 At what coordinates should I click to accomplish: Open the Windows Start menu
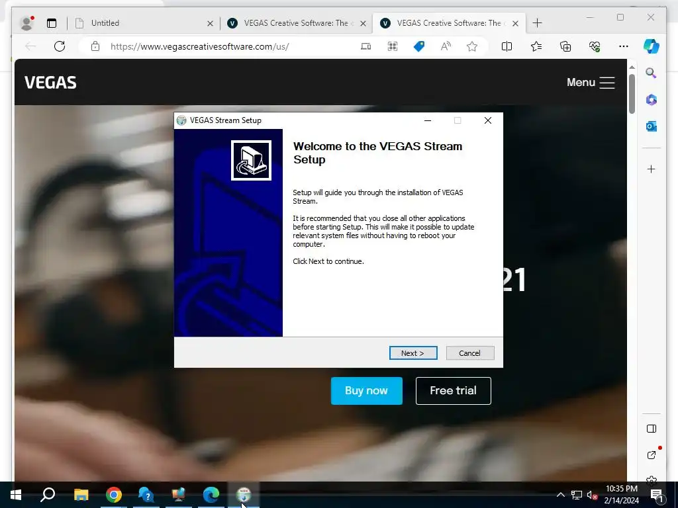click(x=16, y=495)
